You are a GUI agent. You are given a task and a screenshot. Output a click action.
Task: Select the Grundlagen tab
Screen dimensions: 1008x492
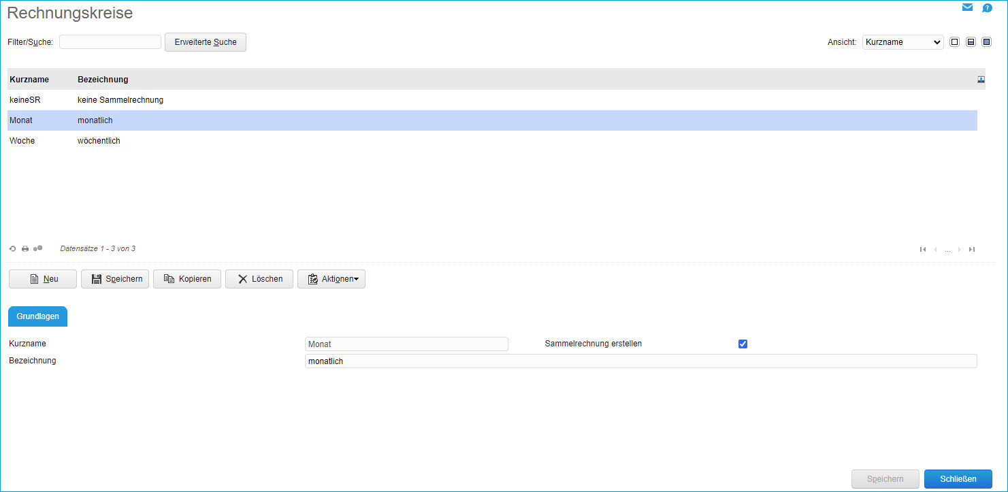pyautogui.click(x=37, y=316)
